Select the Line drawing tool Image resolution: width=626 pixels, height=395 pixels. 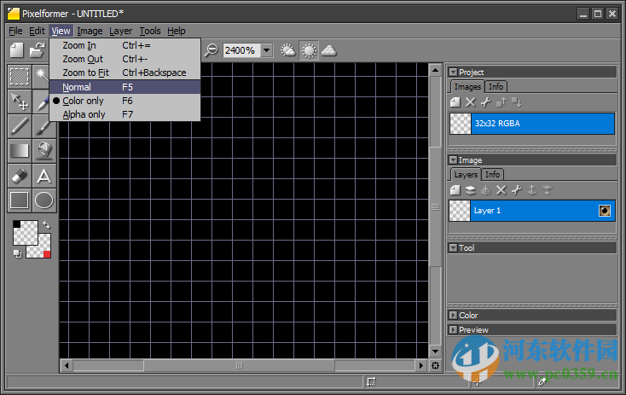(x=19, y=126)
